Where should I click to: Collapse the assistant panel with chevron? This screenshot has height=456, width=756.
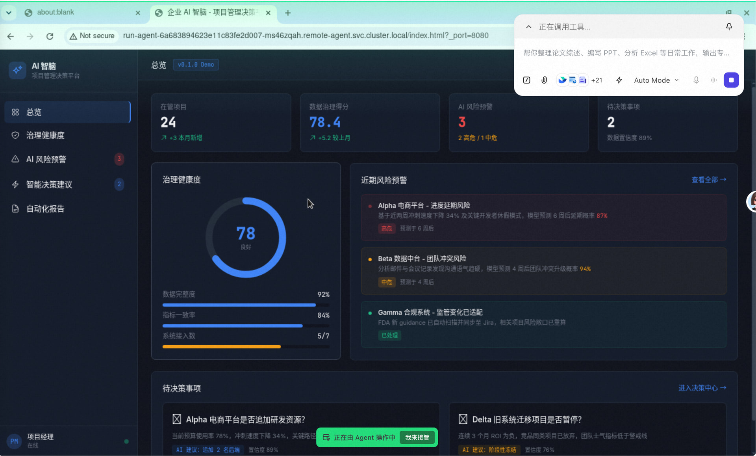[x=529, y=27]
